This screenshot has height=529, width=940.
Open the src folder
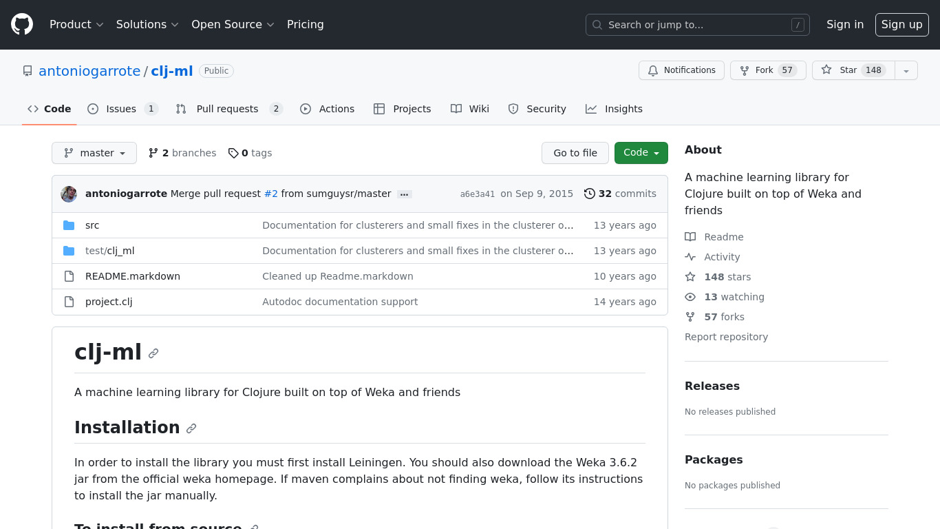[x=92, y=225]
